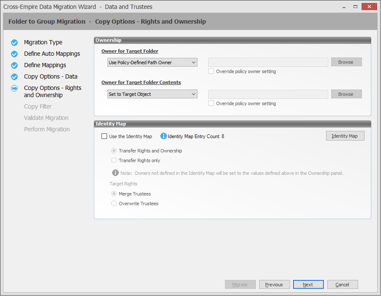Select the Transfer Rights only option
381x296 pixels.
[x=114, y=160]
